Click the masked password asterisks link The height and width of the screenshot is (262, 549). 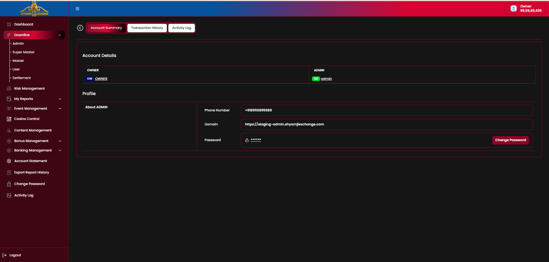(x=256, y=140)
